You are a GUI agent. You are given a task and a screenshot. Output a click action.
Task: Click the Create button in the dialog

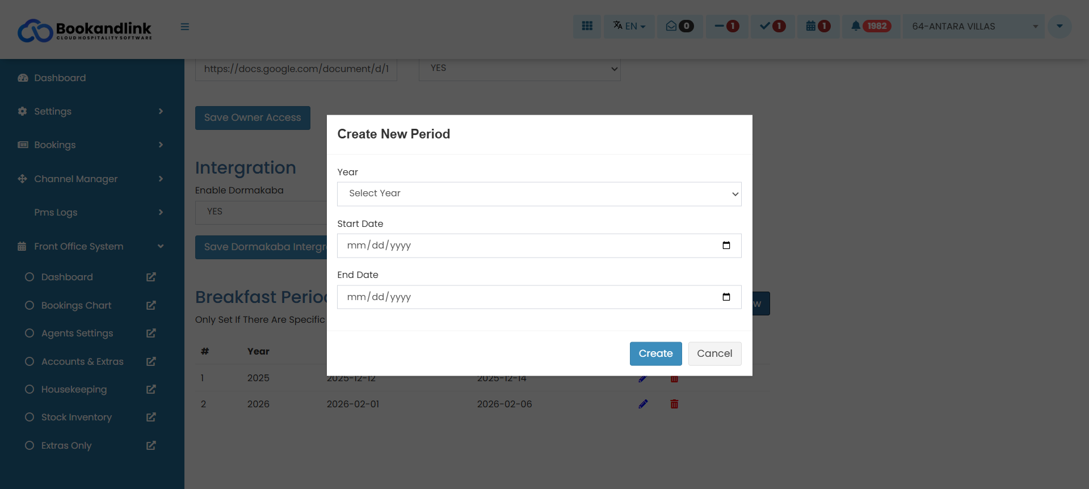pos(655,353)
